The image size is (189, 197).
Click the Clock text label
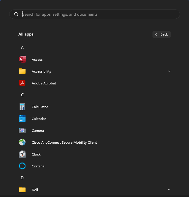36,154
